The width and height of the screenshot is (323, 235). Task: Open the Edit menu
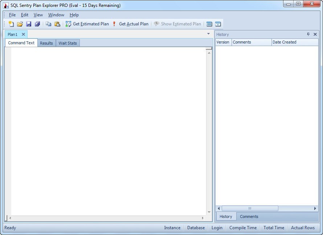coord(25,15)
